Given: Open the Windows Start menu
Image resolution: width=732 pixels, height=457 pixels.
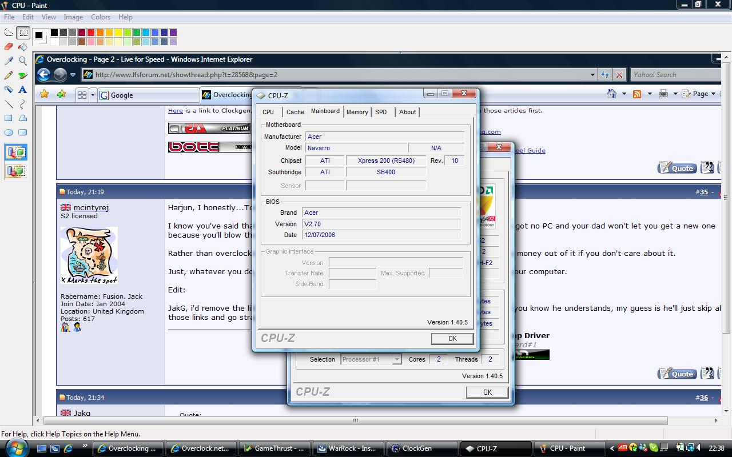Looking at the screenshot, I should pyautogui.click(x=17, y=448).
